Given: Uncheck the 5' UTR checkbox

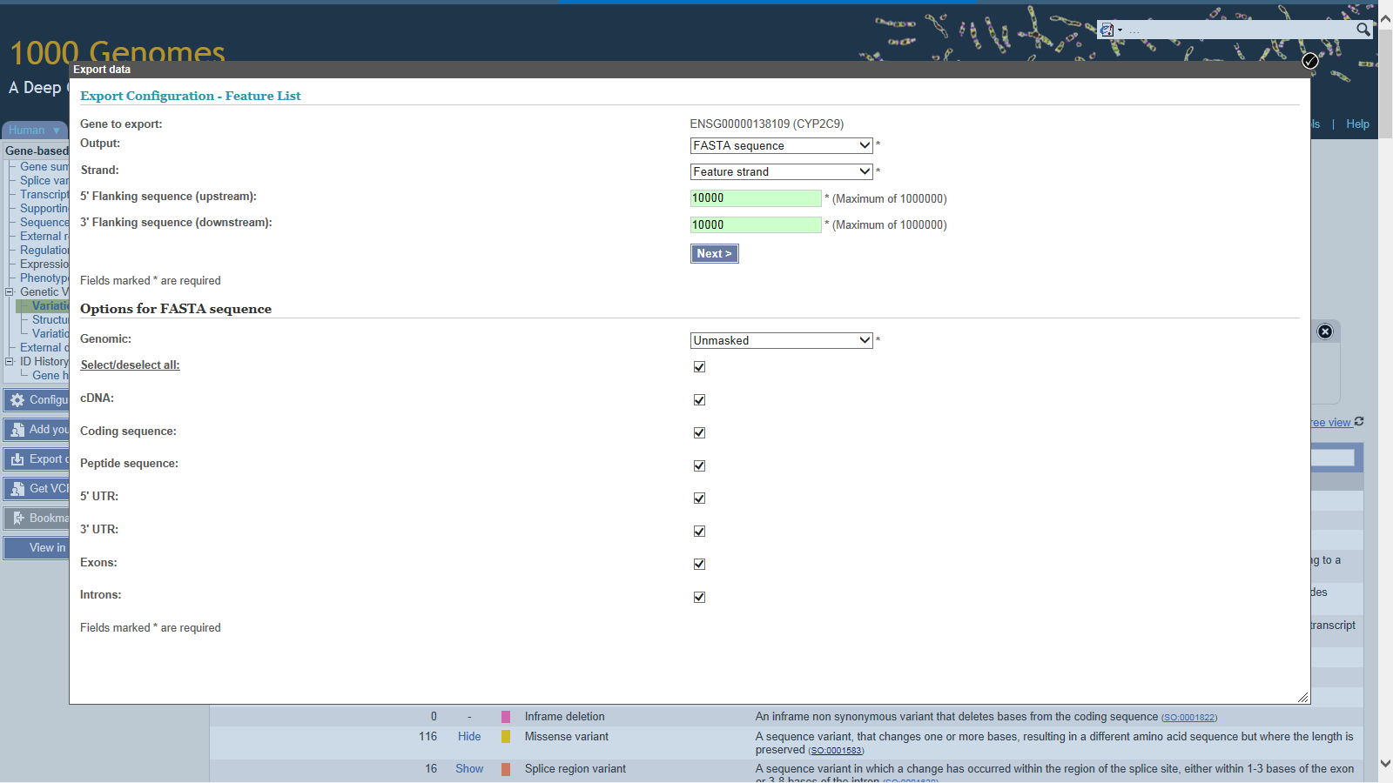Looking at the screenshot, I should (699, 499).
